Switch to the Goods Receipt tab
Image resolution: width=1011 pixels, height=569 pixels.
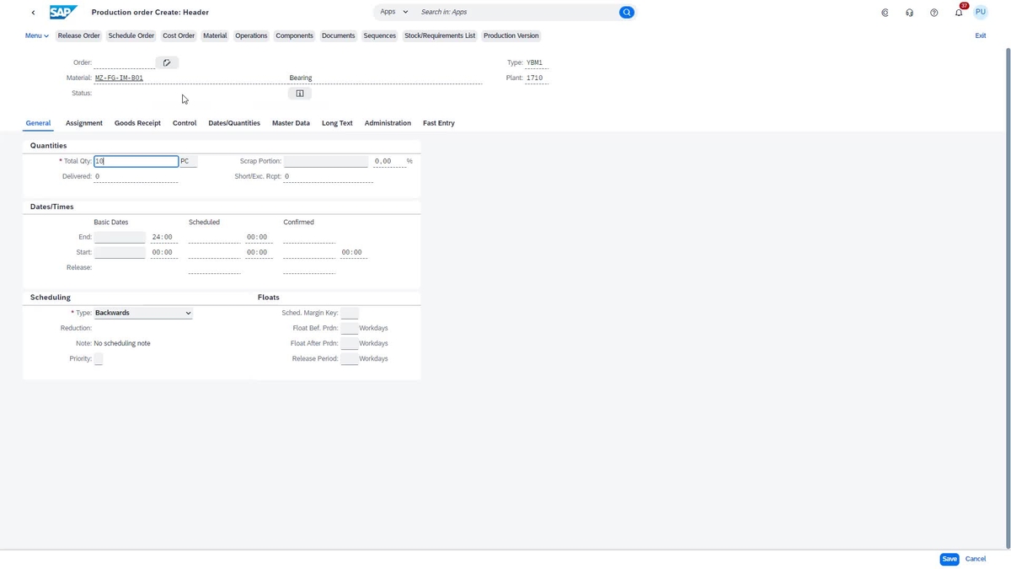point(137,123)
